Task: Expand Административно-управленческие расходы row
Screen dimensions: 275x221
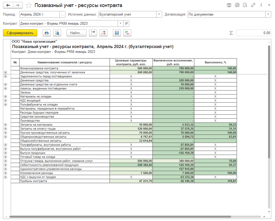Action: (x=5, y=169)
